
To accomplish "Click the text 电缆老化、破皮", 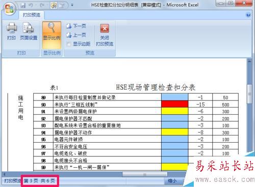I will click(x=70, y=153).
